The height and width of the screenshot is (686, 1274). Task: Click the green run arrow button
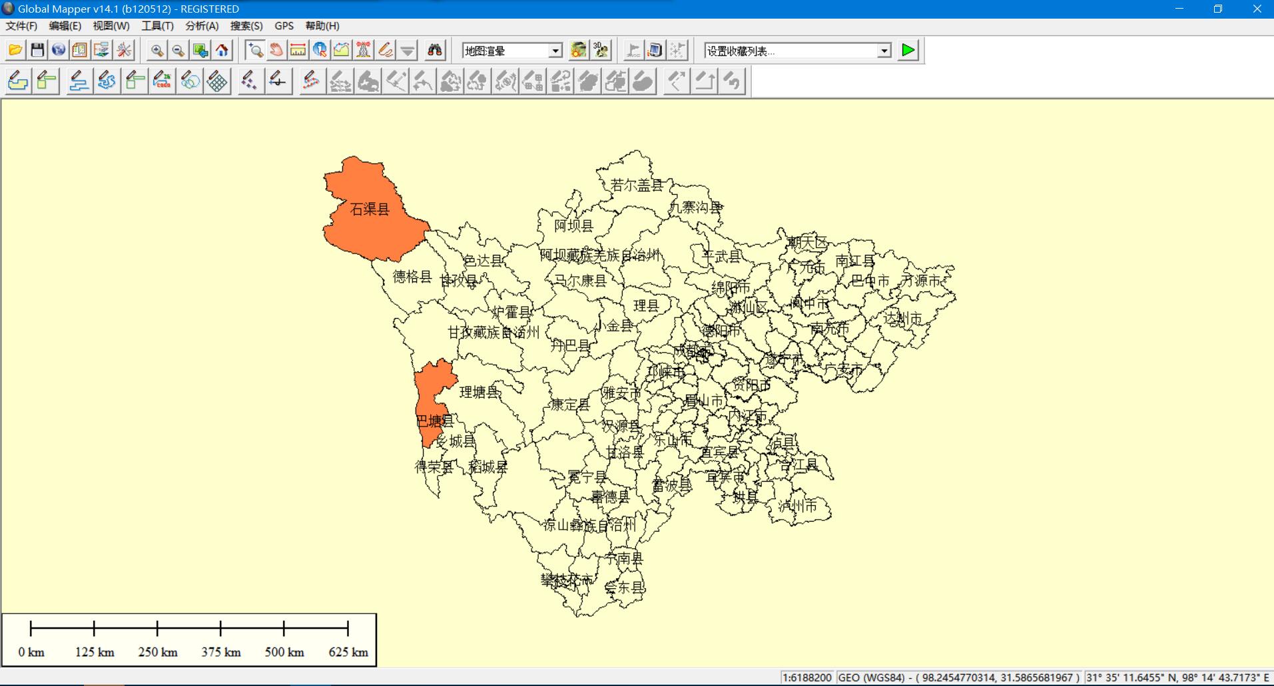coord(908,51)
